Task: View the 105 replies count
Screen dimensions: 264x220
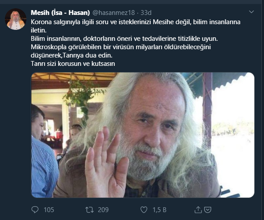Action: tap(49, 210)
